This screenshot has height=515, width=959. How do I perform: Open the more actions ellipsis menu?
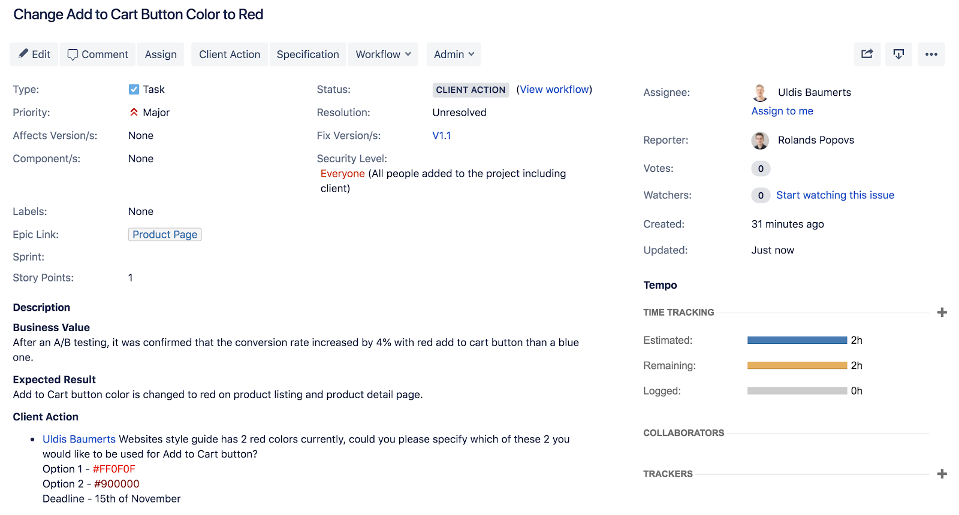click(x=931, y=54)
